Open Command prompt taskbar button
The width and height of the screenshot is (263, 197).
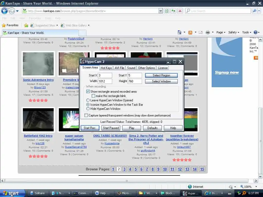(x=81, y=193)
